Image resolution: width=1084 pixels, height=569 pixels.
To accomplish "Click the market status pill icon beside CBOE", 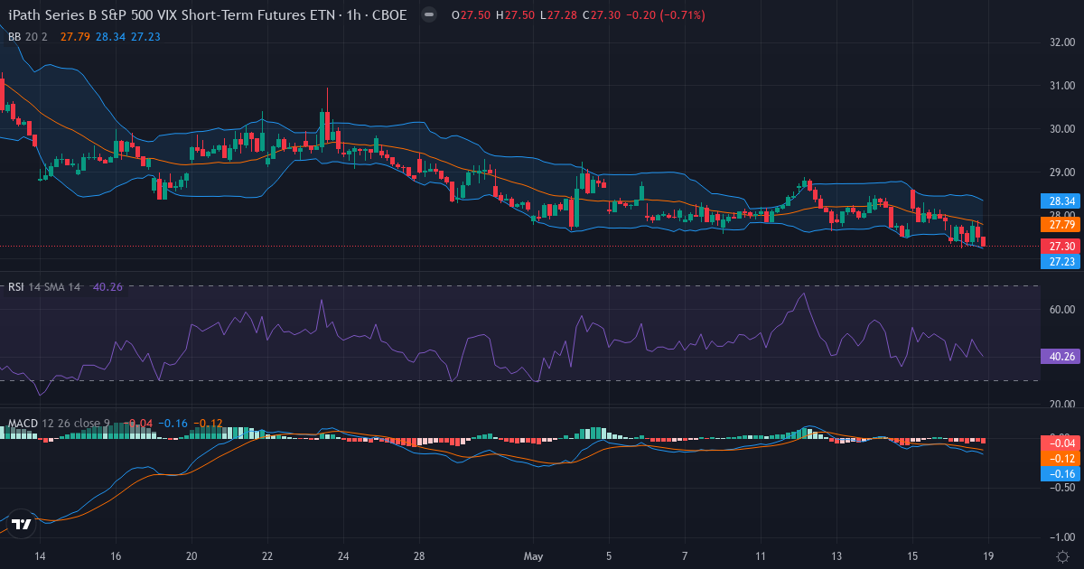I will (431, 15).
